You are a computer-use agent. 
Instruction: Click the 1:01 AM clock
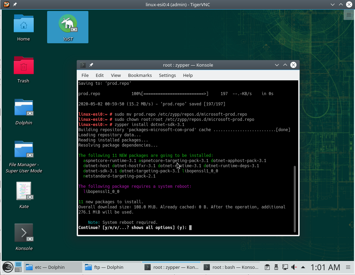(x=325, y=267)
